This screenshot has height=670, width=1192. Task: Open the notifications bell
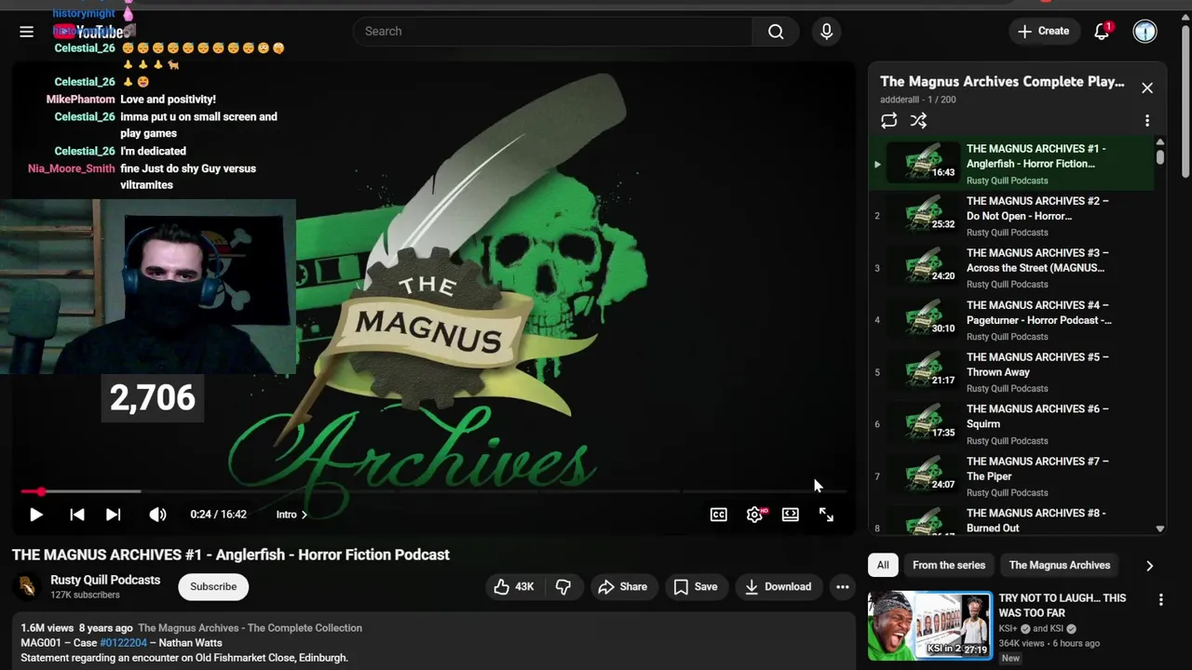tap(1102, 32)
